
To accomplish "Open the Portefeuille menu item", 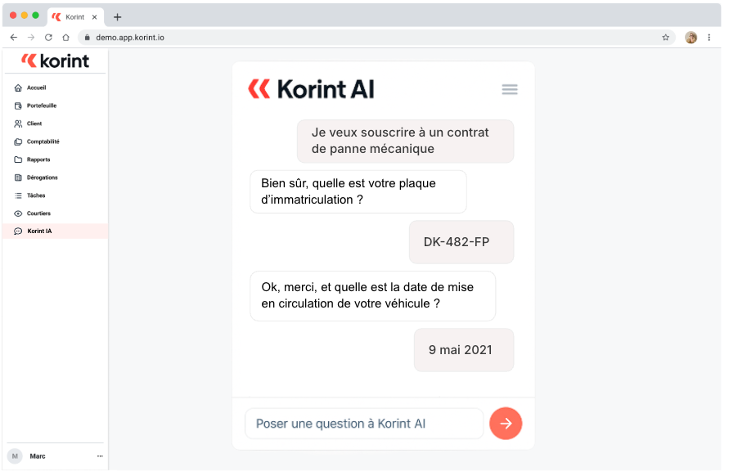I will click(x=55, y=106).
